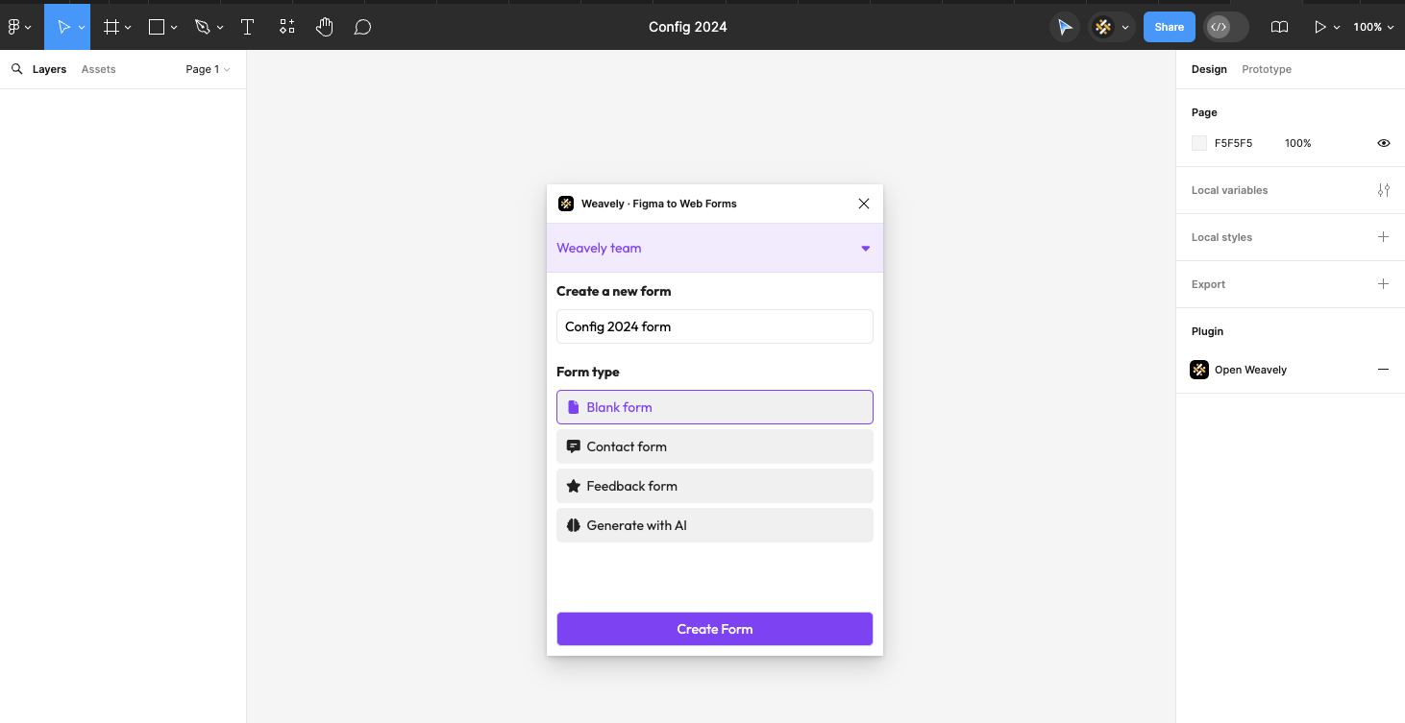
Task: Open the Resources tool
Action: (286, 27)
